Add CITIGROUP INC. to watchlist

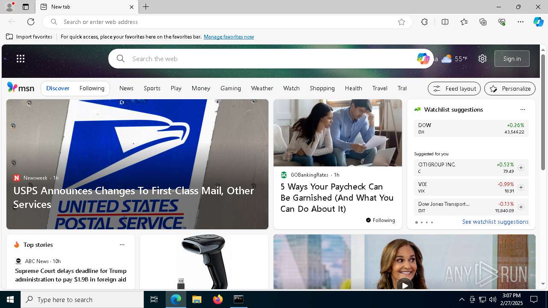pyautogui.click(x=521, y=168)
